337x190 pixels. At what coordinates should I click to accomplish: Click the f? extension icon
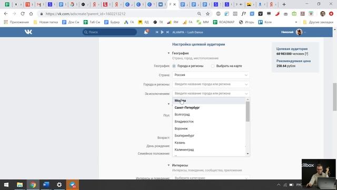click(x=243, y=14)
